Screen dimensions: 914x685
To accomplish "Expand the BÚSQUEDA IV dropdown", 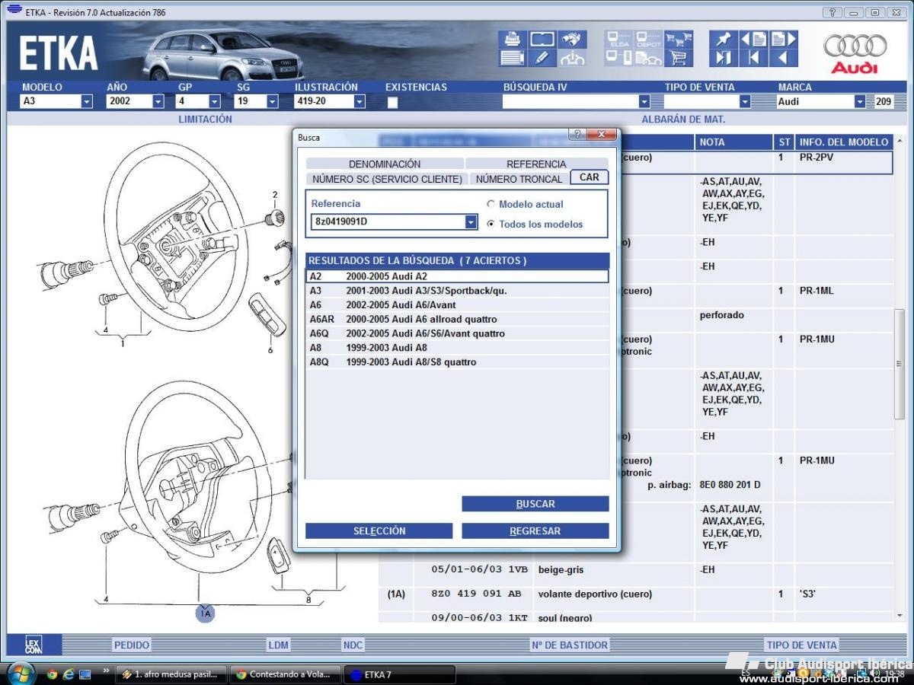I will (644, 101).
